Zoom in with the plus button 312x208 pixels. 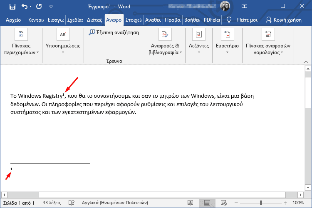[285, 203]
